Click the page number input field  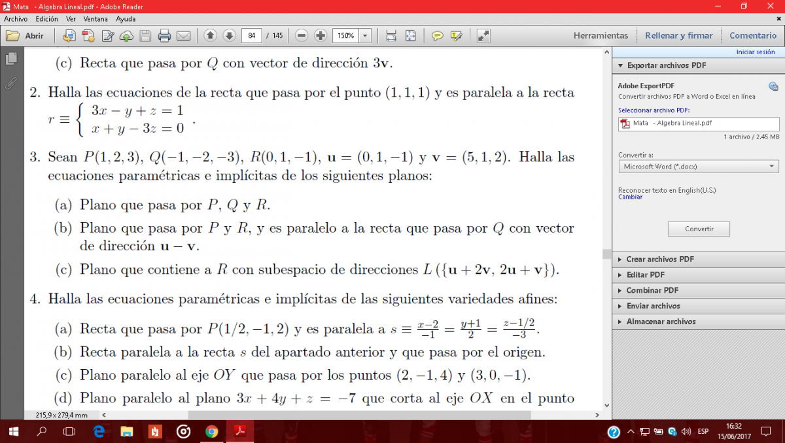pyautogui.click(x=251, y=36)
